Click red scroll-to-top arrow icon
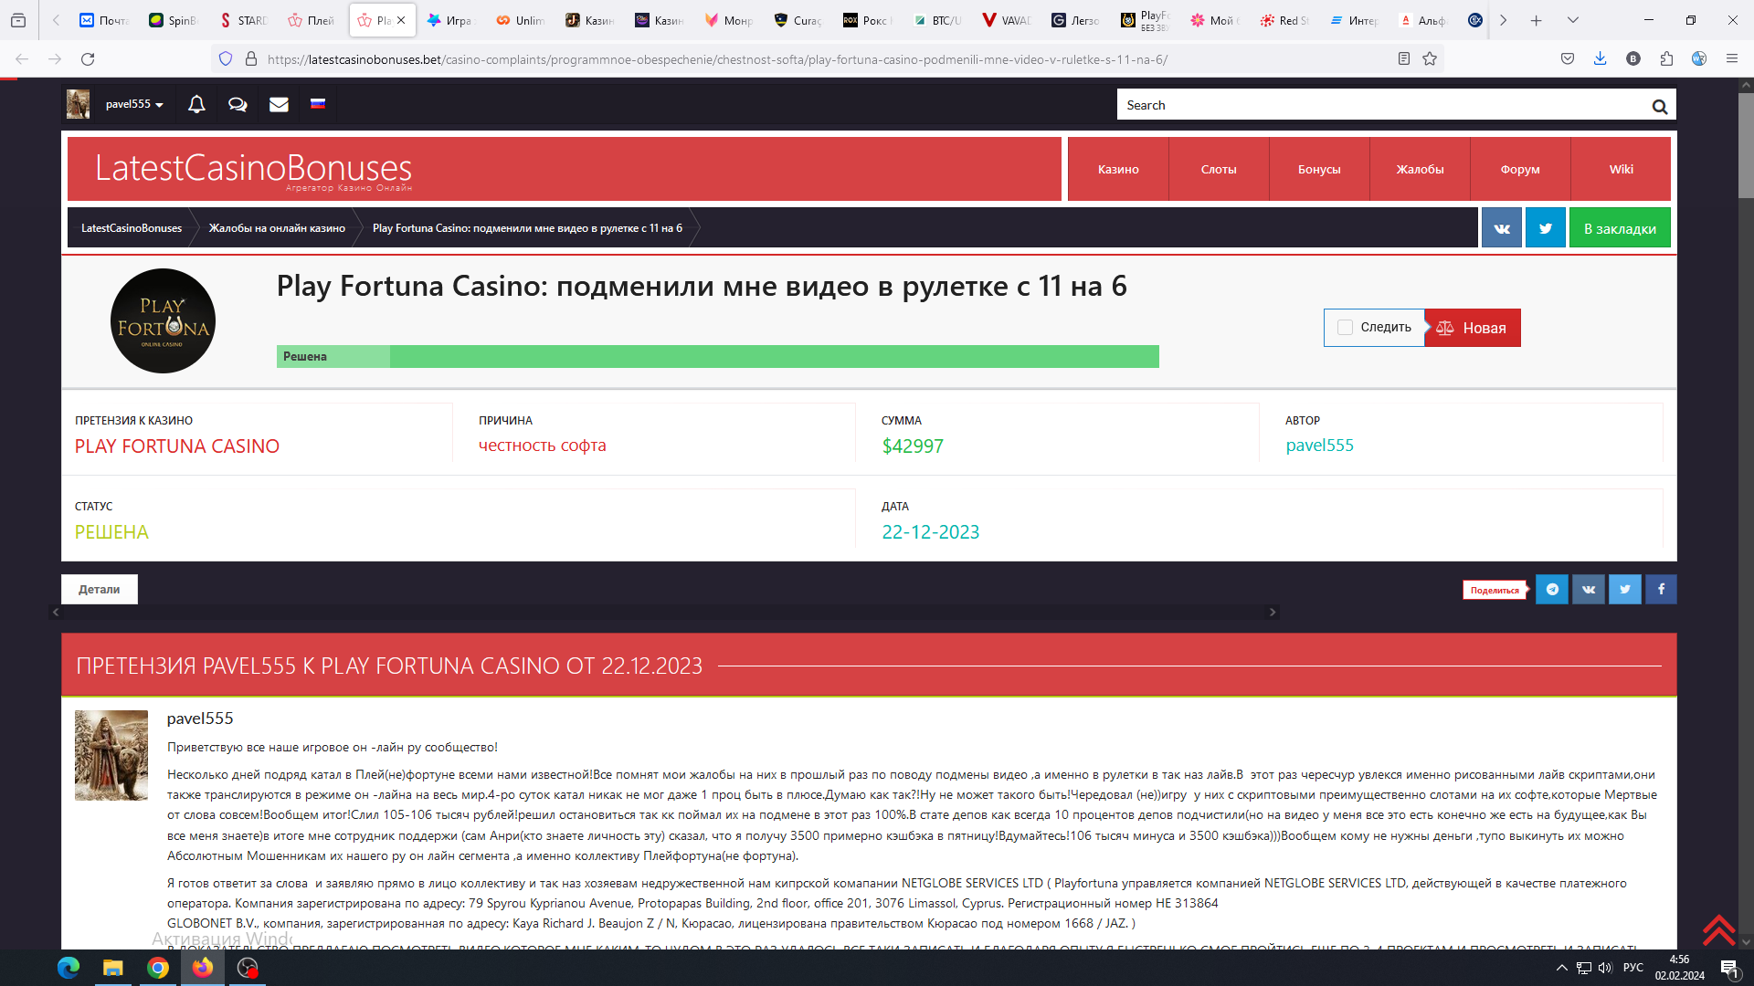The height and width of the screenshot is (986, 1754). click(x=1717, y=929)
